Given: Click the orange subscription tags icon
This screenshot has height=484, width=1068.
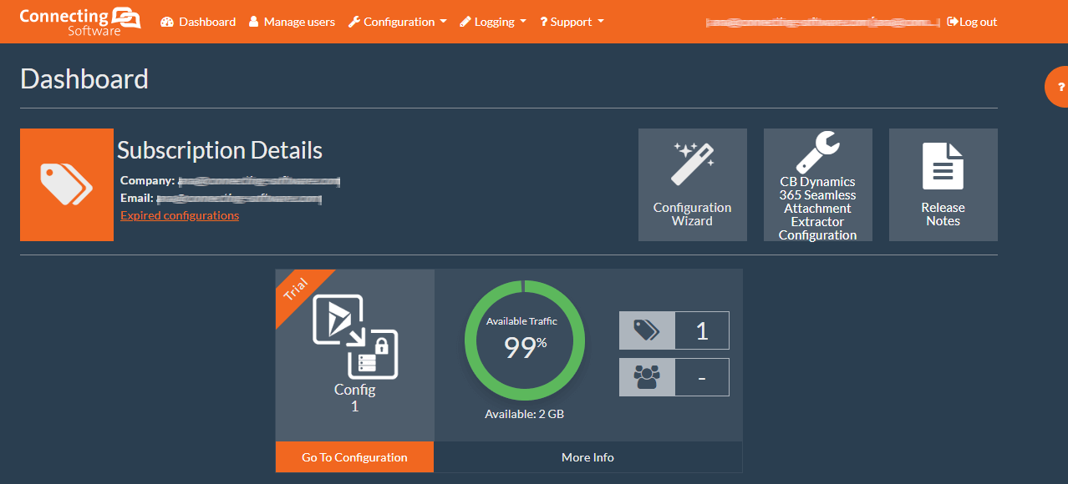Looking at the screenshot, I should click(x=67, y=184).
